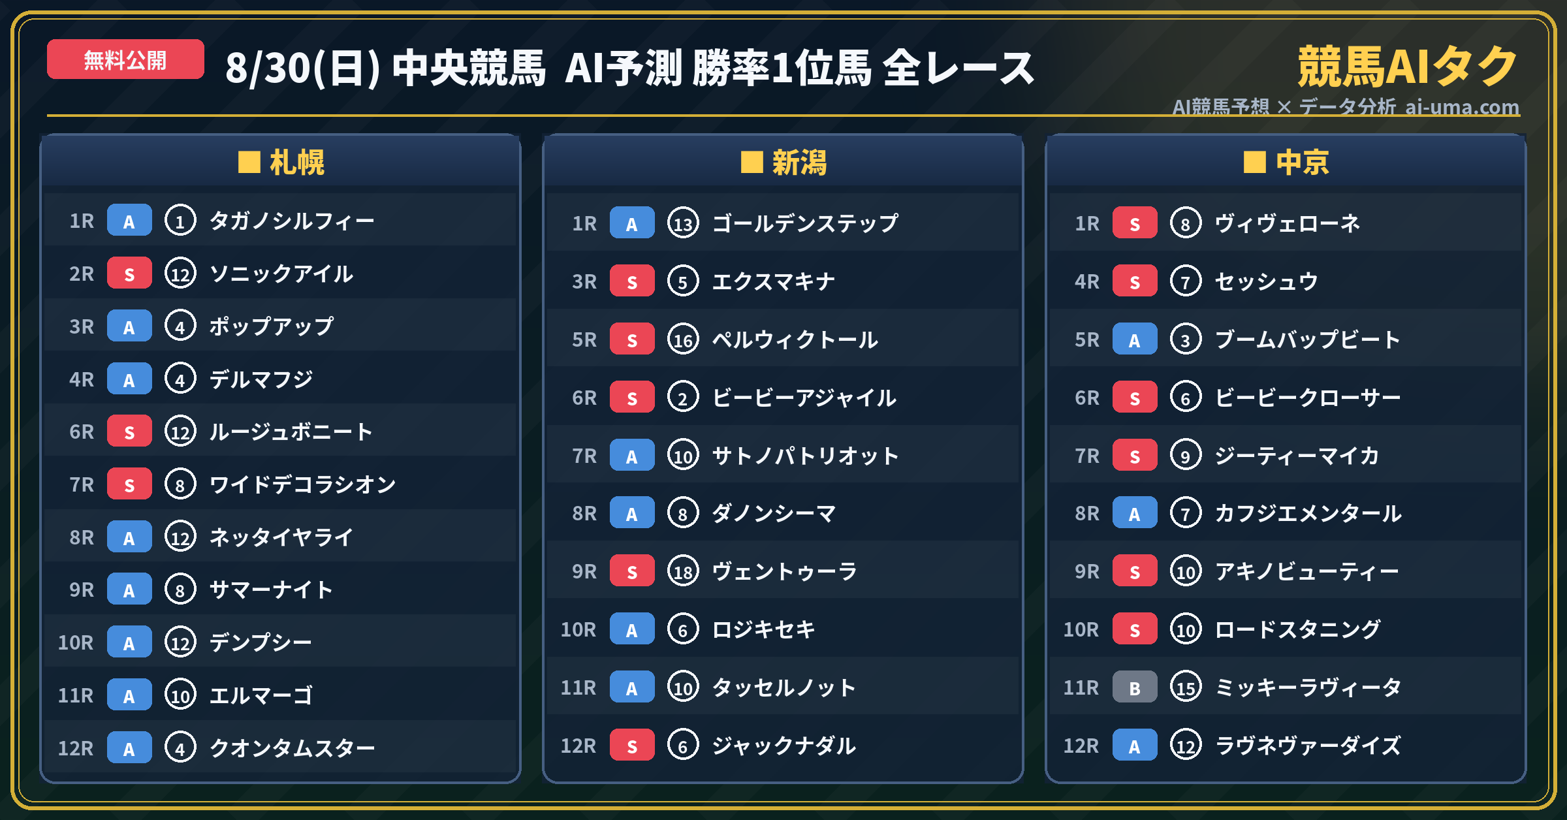Screen dimensions: 1567x820
Task: Select the horse name ワイドデコラシオン
Action: pos(303,484)
